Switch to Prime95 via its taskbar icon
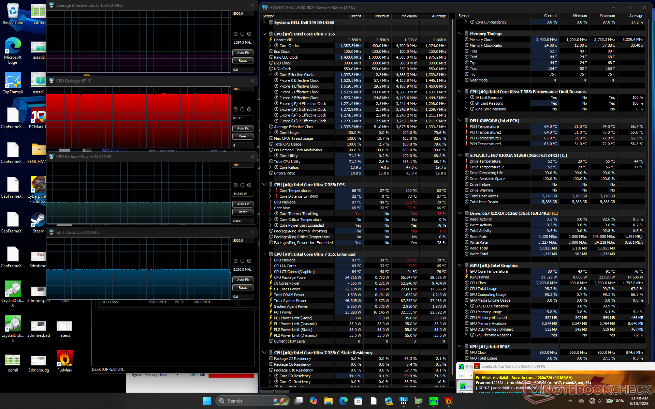 [x=434, y=401]
